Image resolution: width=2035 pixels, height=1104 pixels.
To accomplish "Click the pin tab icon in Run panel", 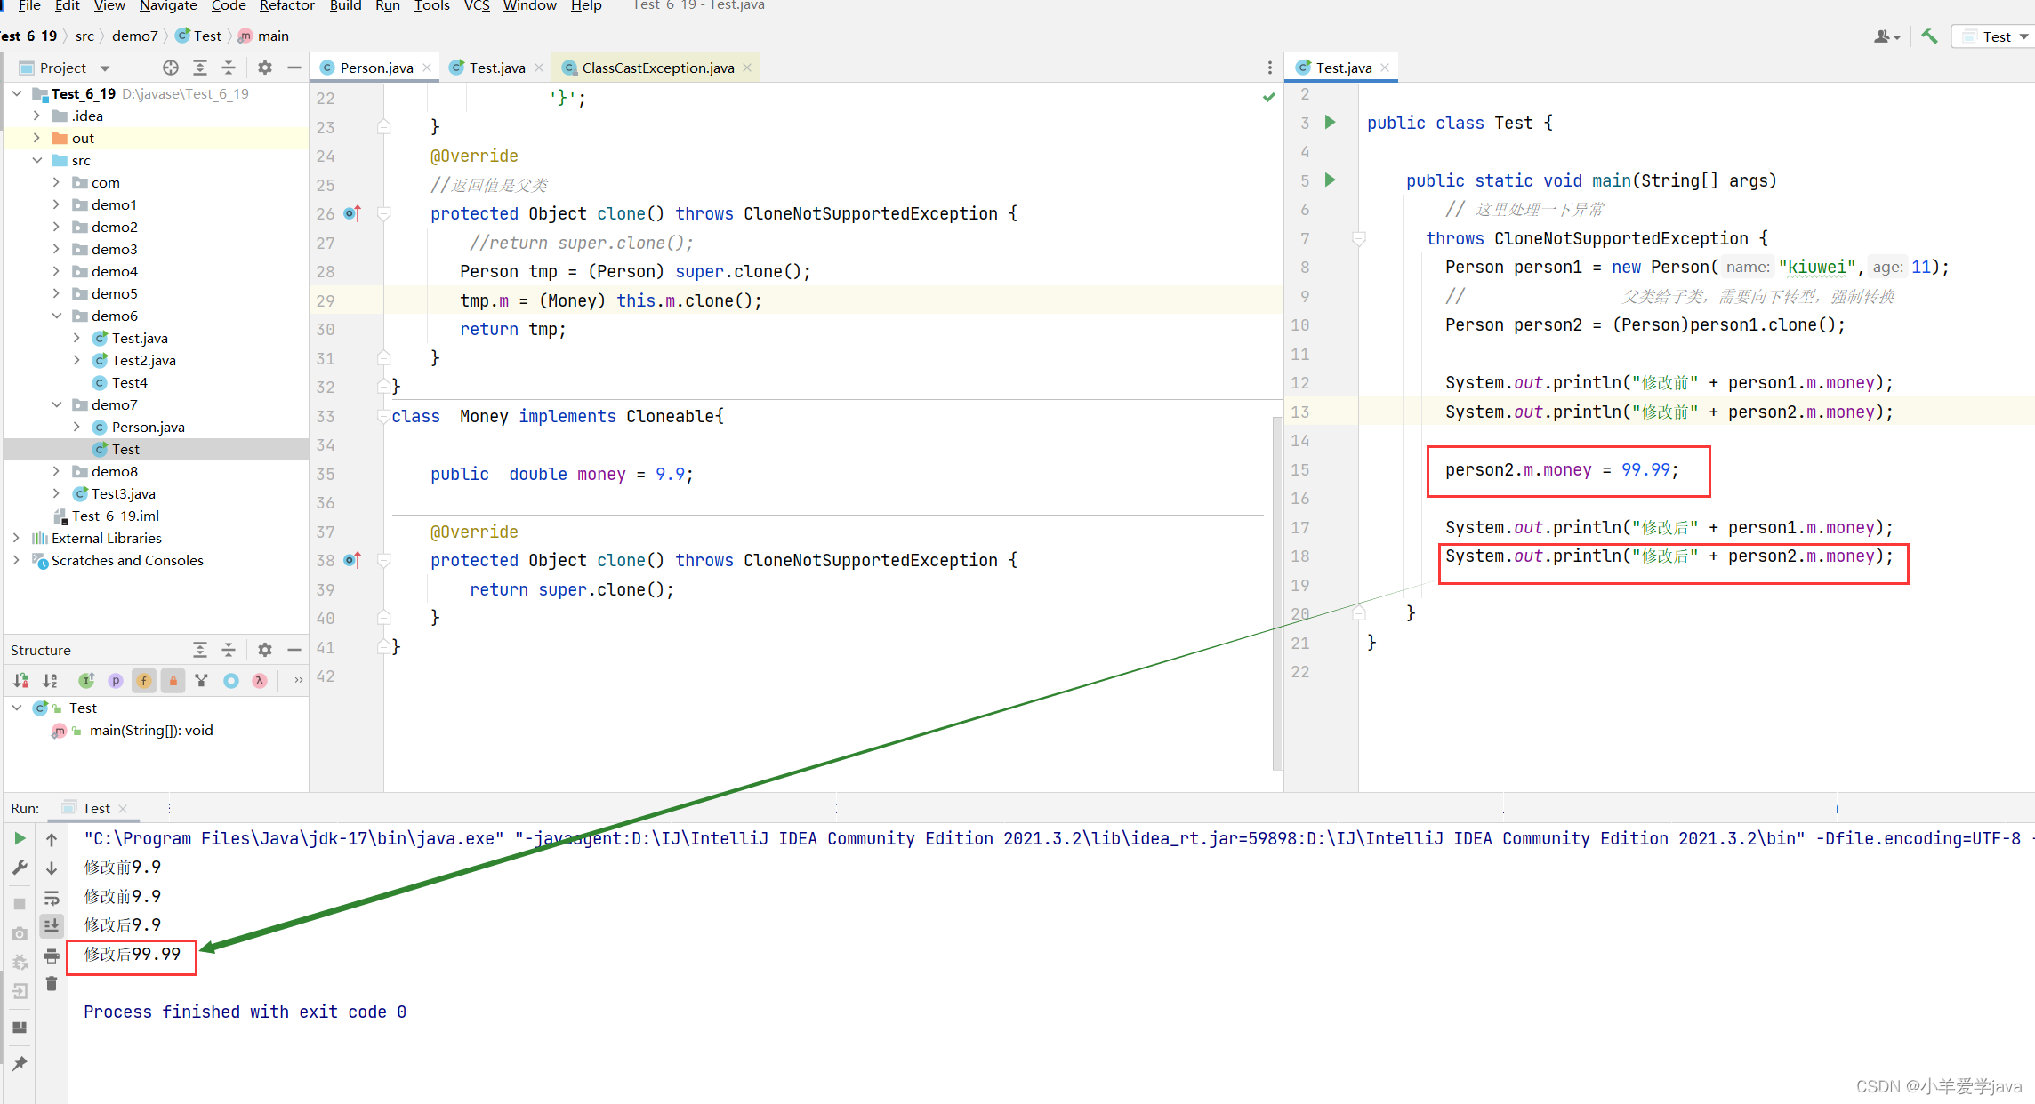I will click(x=20, y=1063).
